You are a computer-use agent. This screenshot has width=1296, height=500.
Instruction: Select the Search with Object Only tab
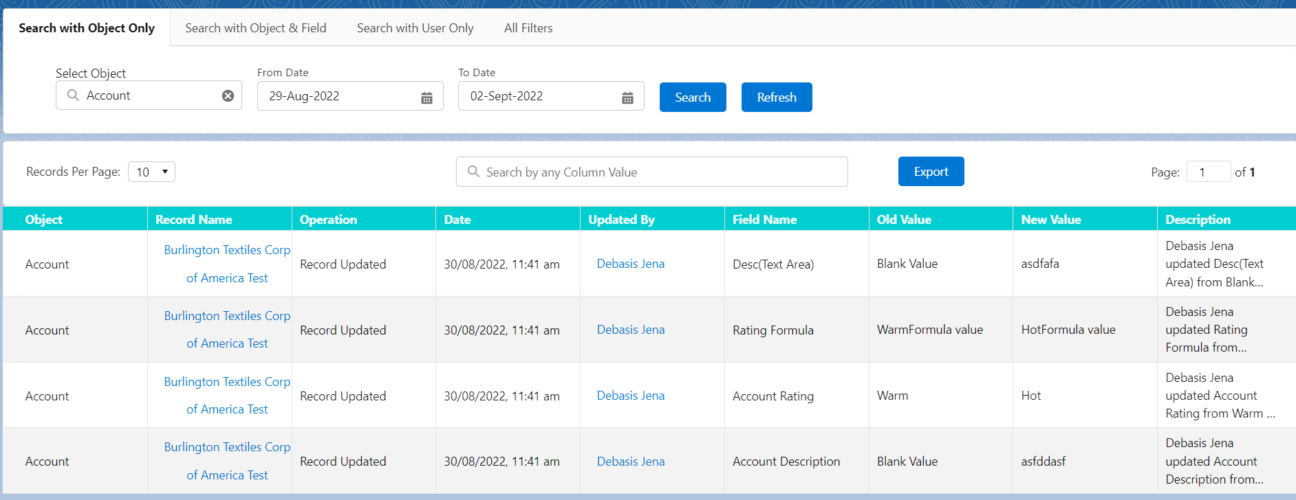coord(87,28)
